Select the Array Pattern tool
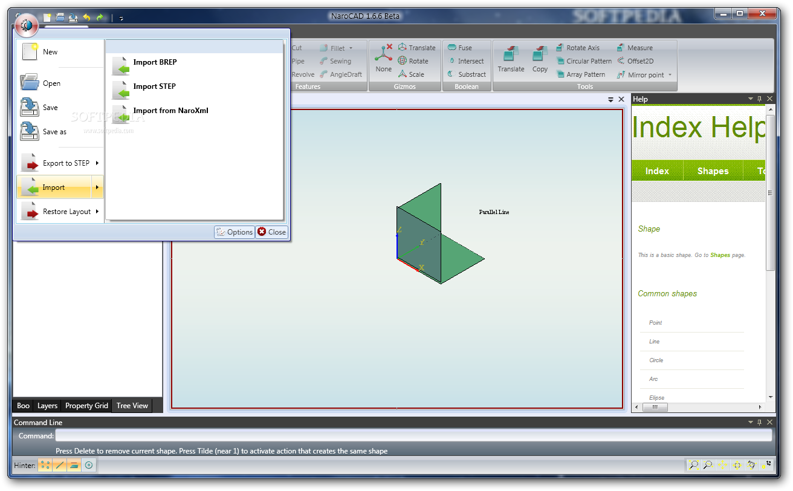Viewport: 793px width, 491px height. 580,74
